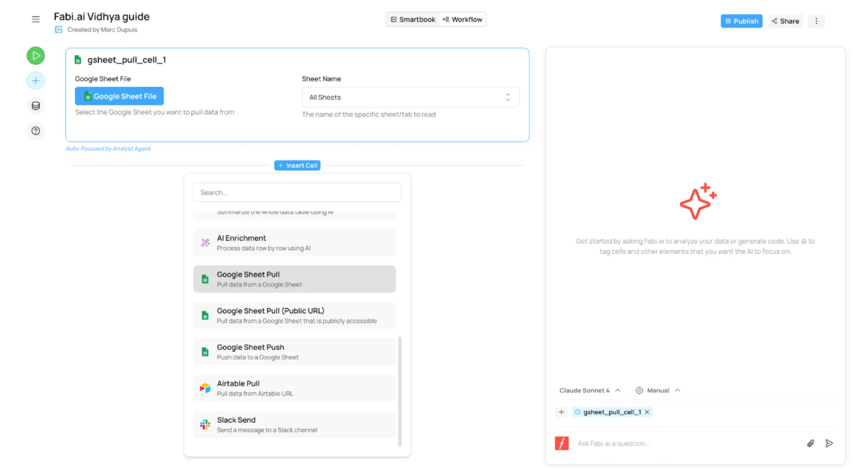Screen dimensions: 853x470
Task: Send the chat message arrow icon
Action: 829,443
